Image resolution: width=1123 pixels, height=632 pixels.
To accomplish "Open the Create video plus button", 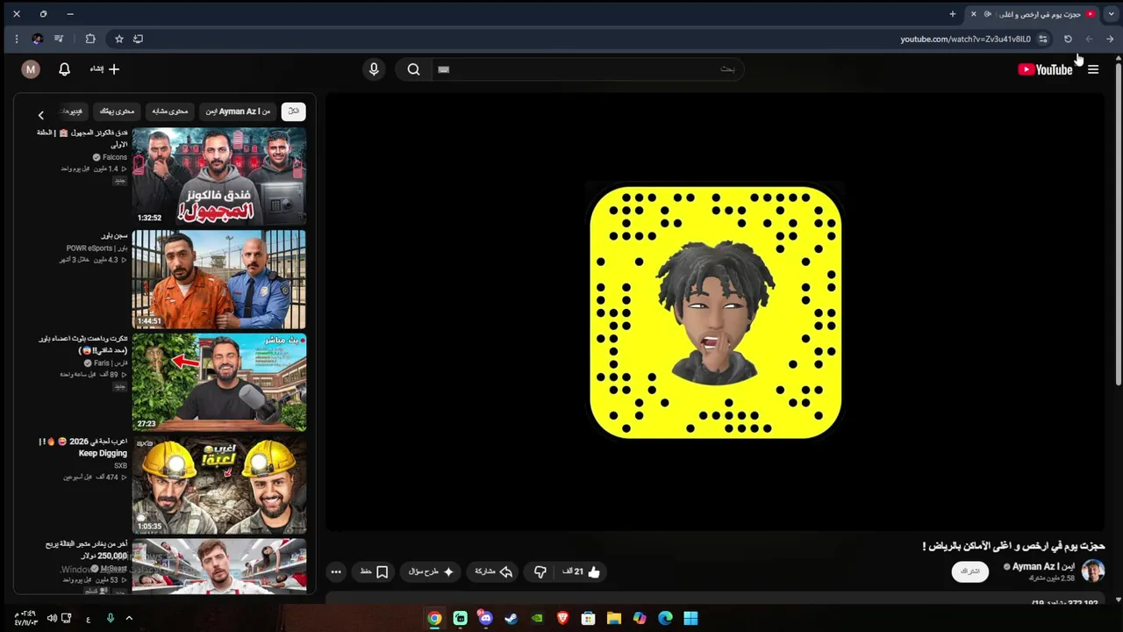I will click(104, 69).
